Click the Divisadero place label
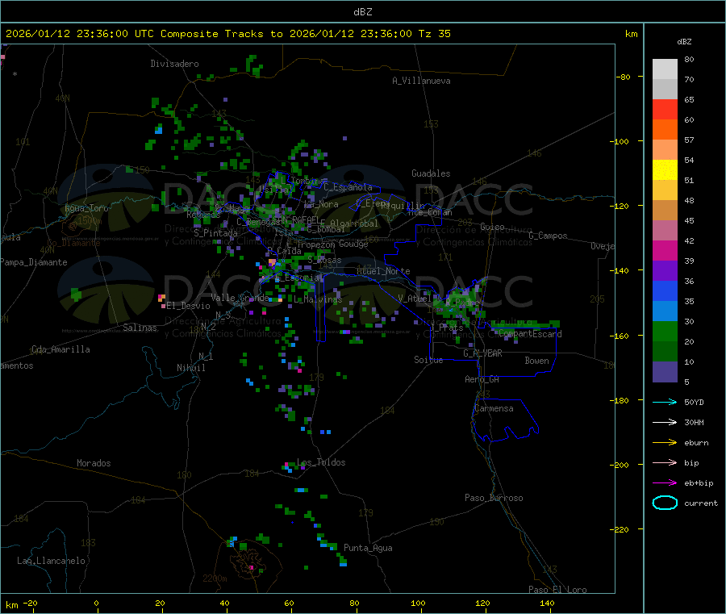 click(x=174, y=64)
